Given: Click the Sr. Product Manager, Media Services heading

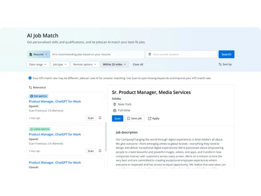Looking at the screenshot, I should tap(151, 93).
